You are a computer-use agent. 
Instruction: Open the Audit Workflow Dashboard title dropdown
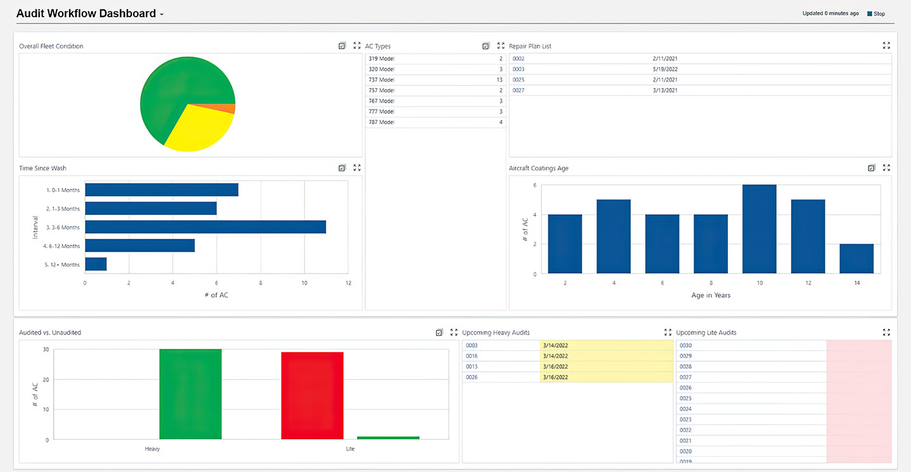162,15
